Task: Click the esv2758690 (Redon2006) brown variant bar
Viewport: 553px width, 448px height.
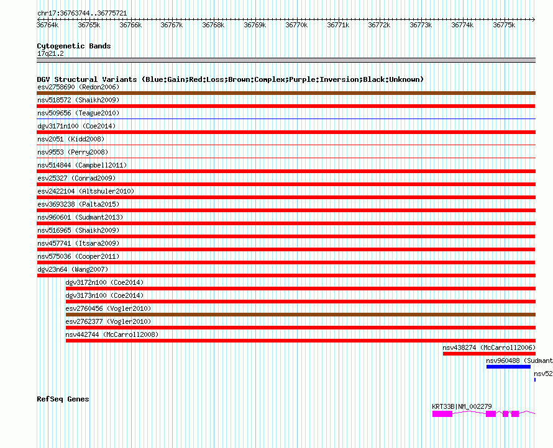Action: click(286, 93)
